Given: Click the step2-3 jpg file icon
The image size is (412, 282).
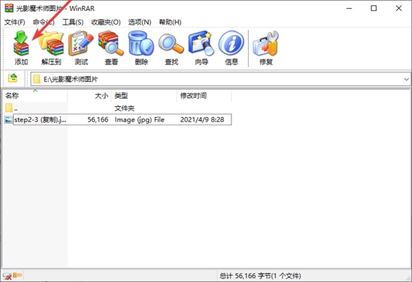Looking at the screenshot, I should click(9, 120).
